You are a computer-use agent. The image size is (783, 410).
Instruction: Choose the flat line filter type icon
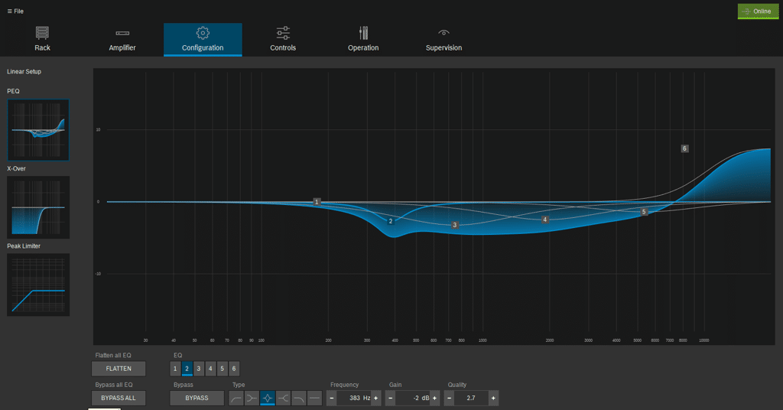314,399
